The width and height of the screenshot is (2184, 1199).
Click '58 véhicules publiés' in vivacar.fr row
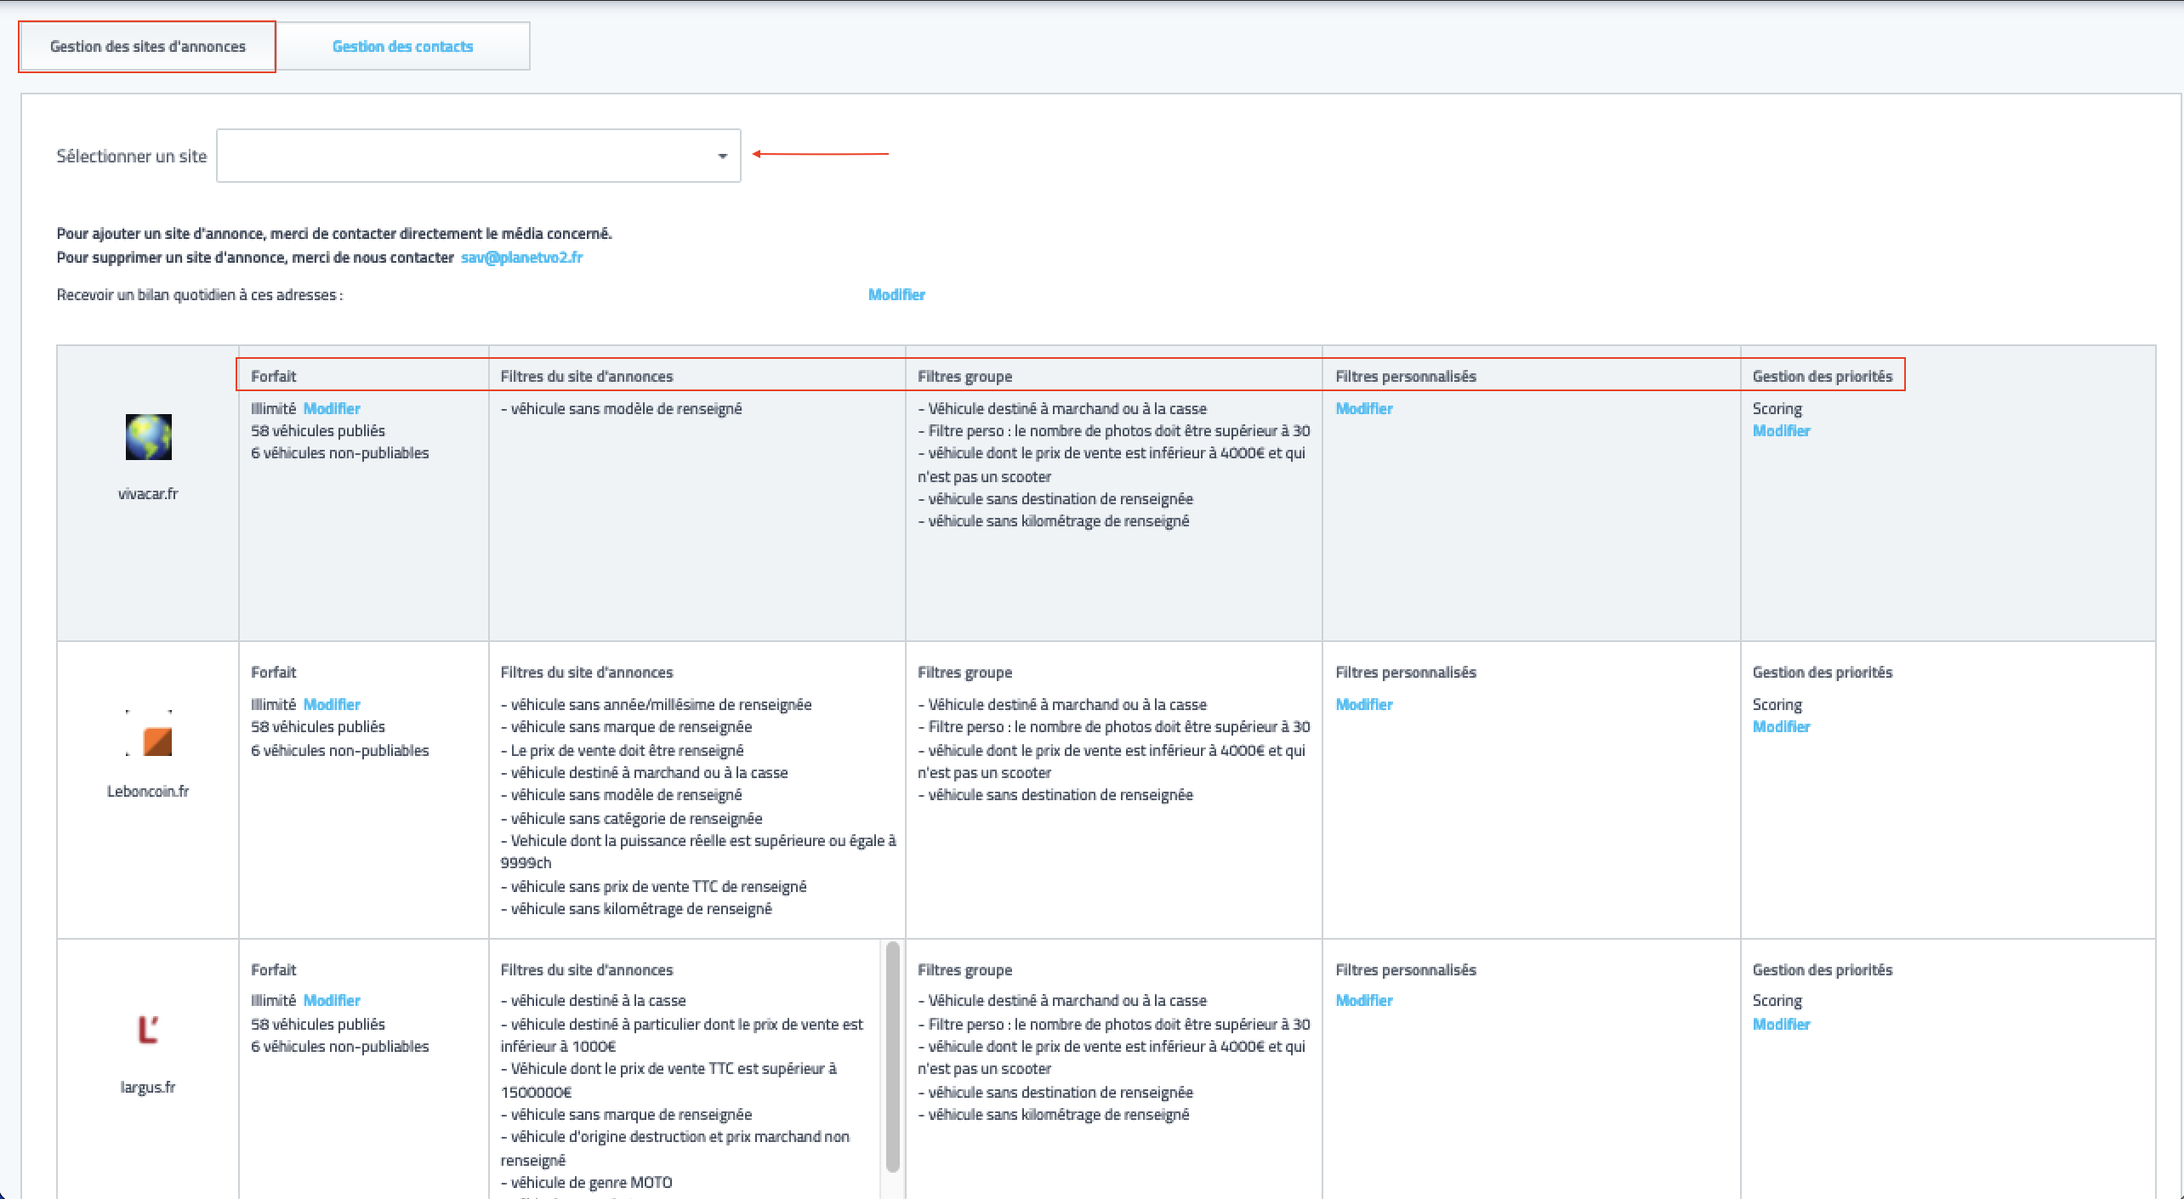(318, 431)
